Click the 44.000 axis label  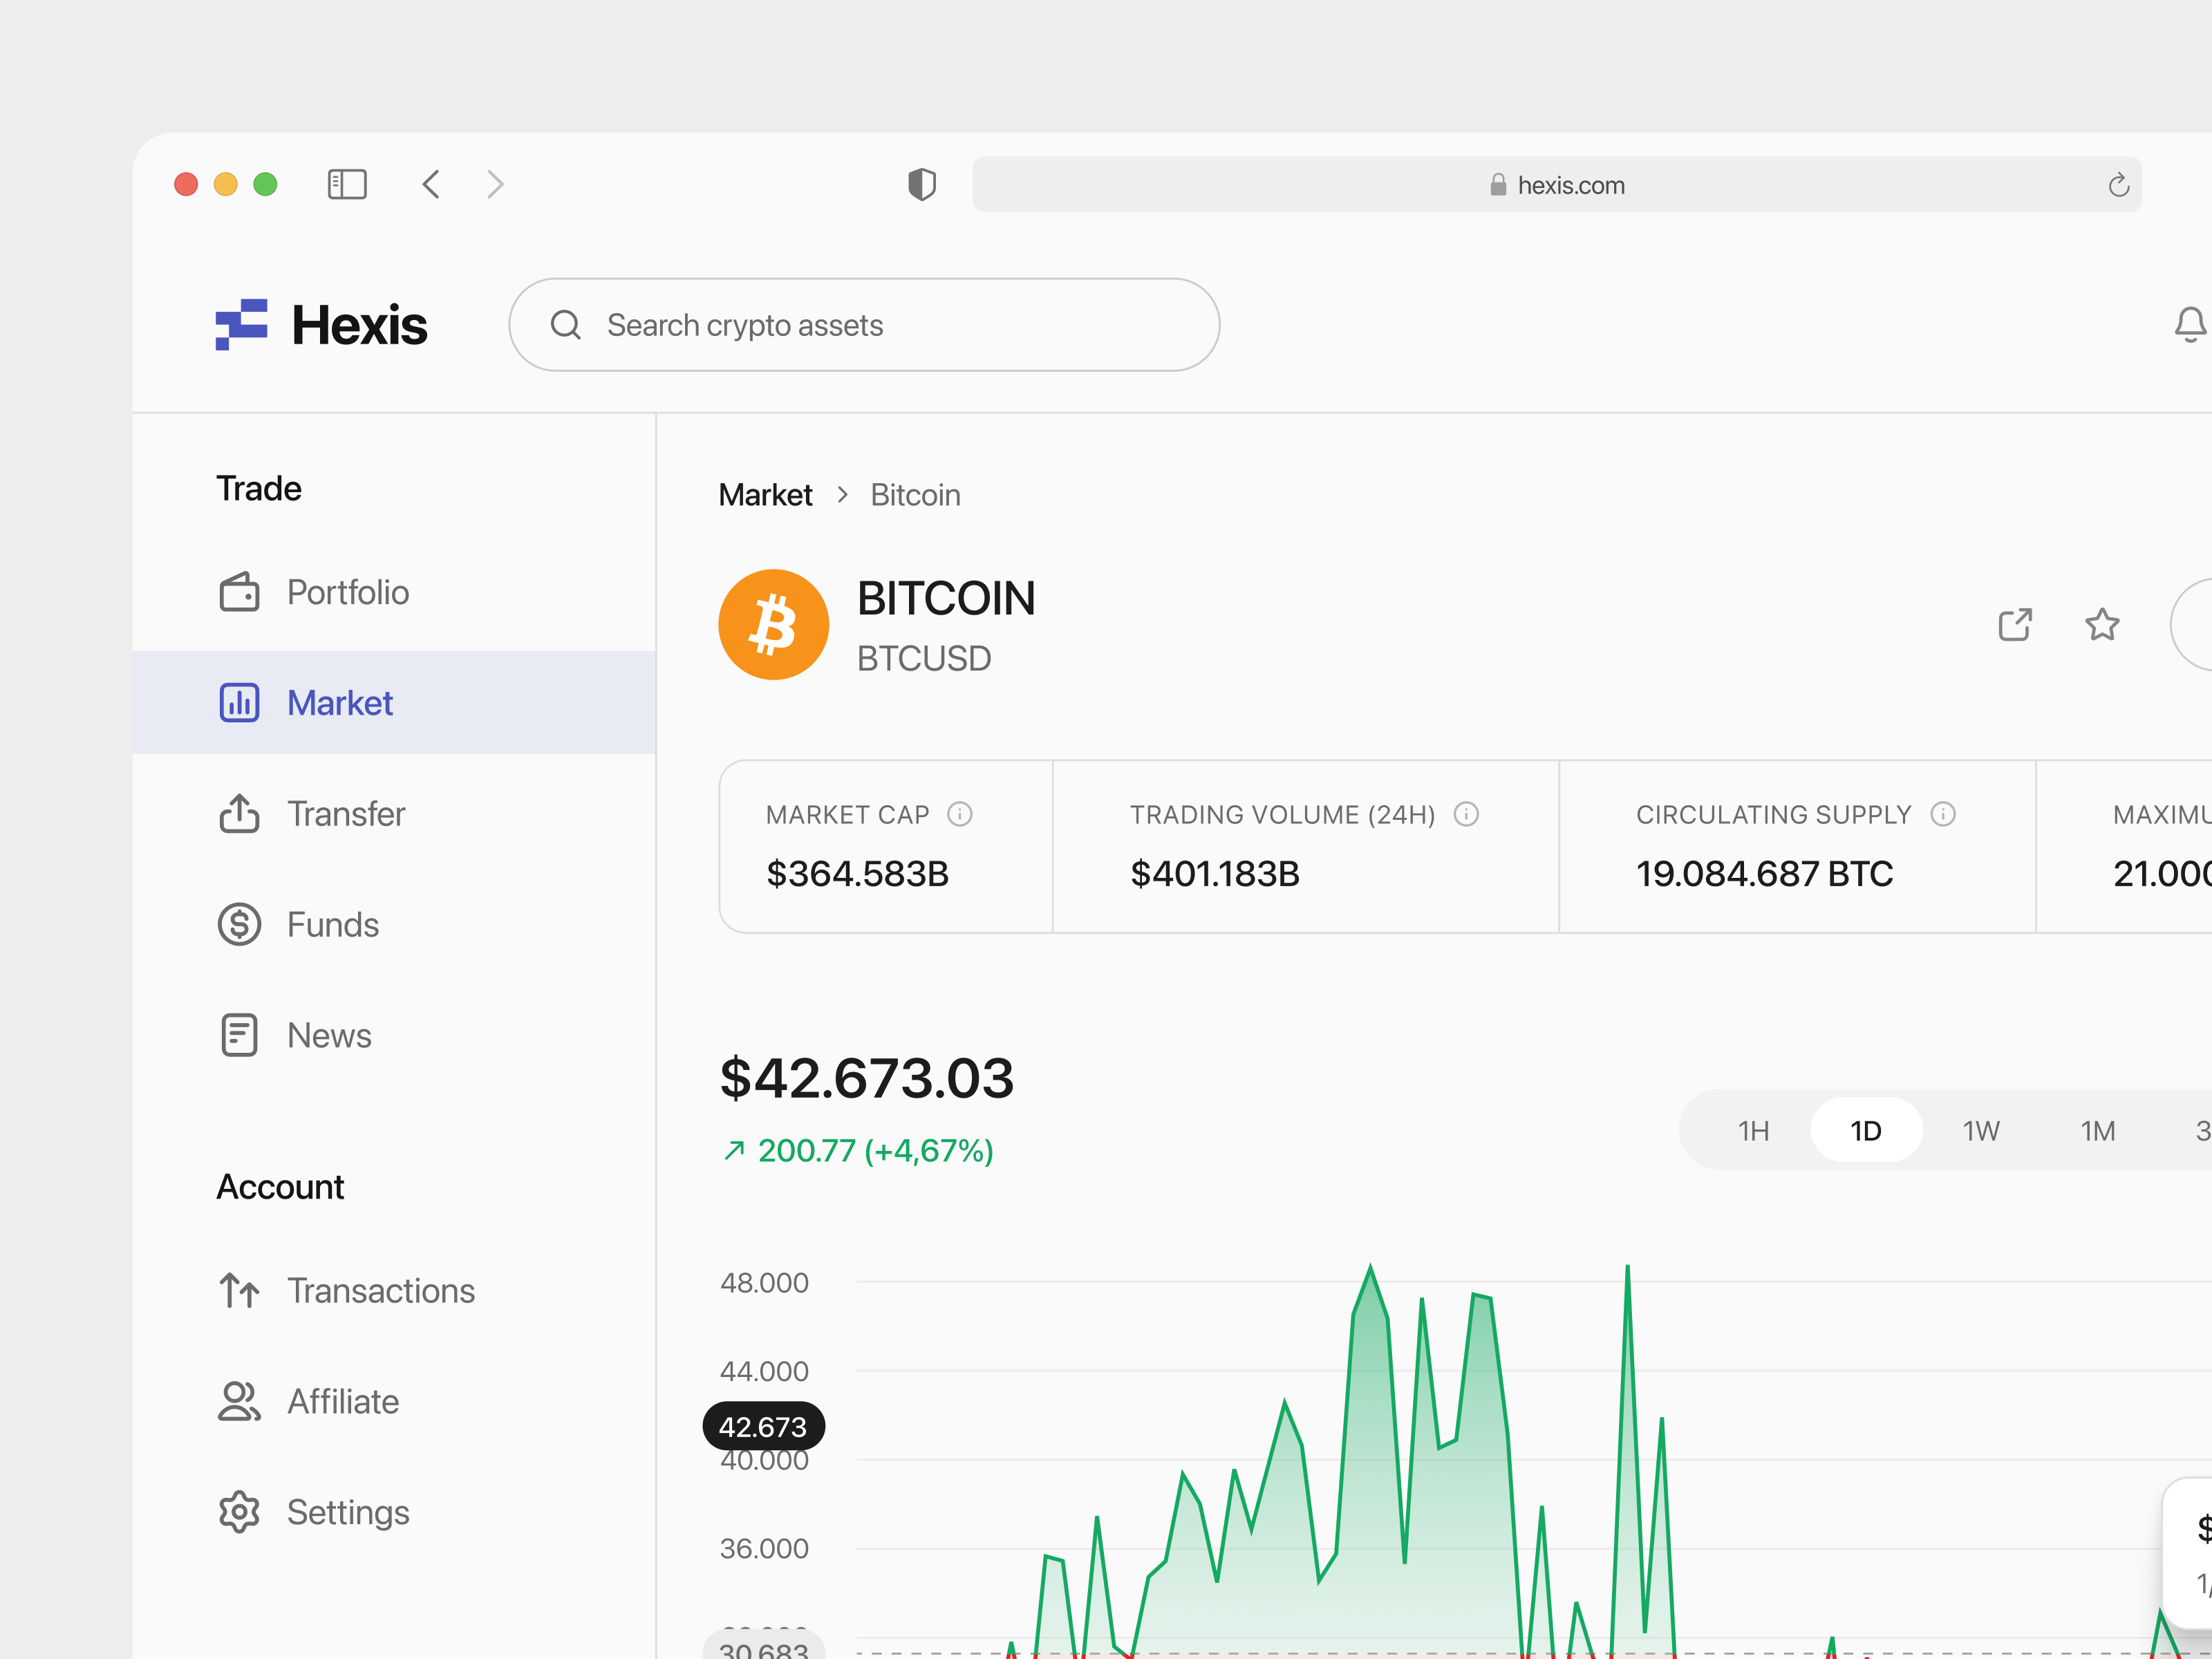(764, 1371)
